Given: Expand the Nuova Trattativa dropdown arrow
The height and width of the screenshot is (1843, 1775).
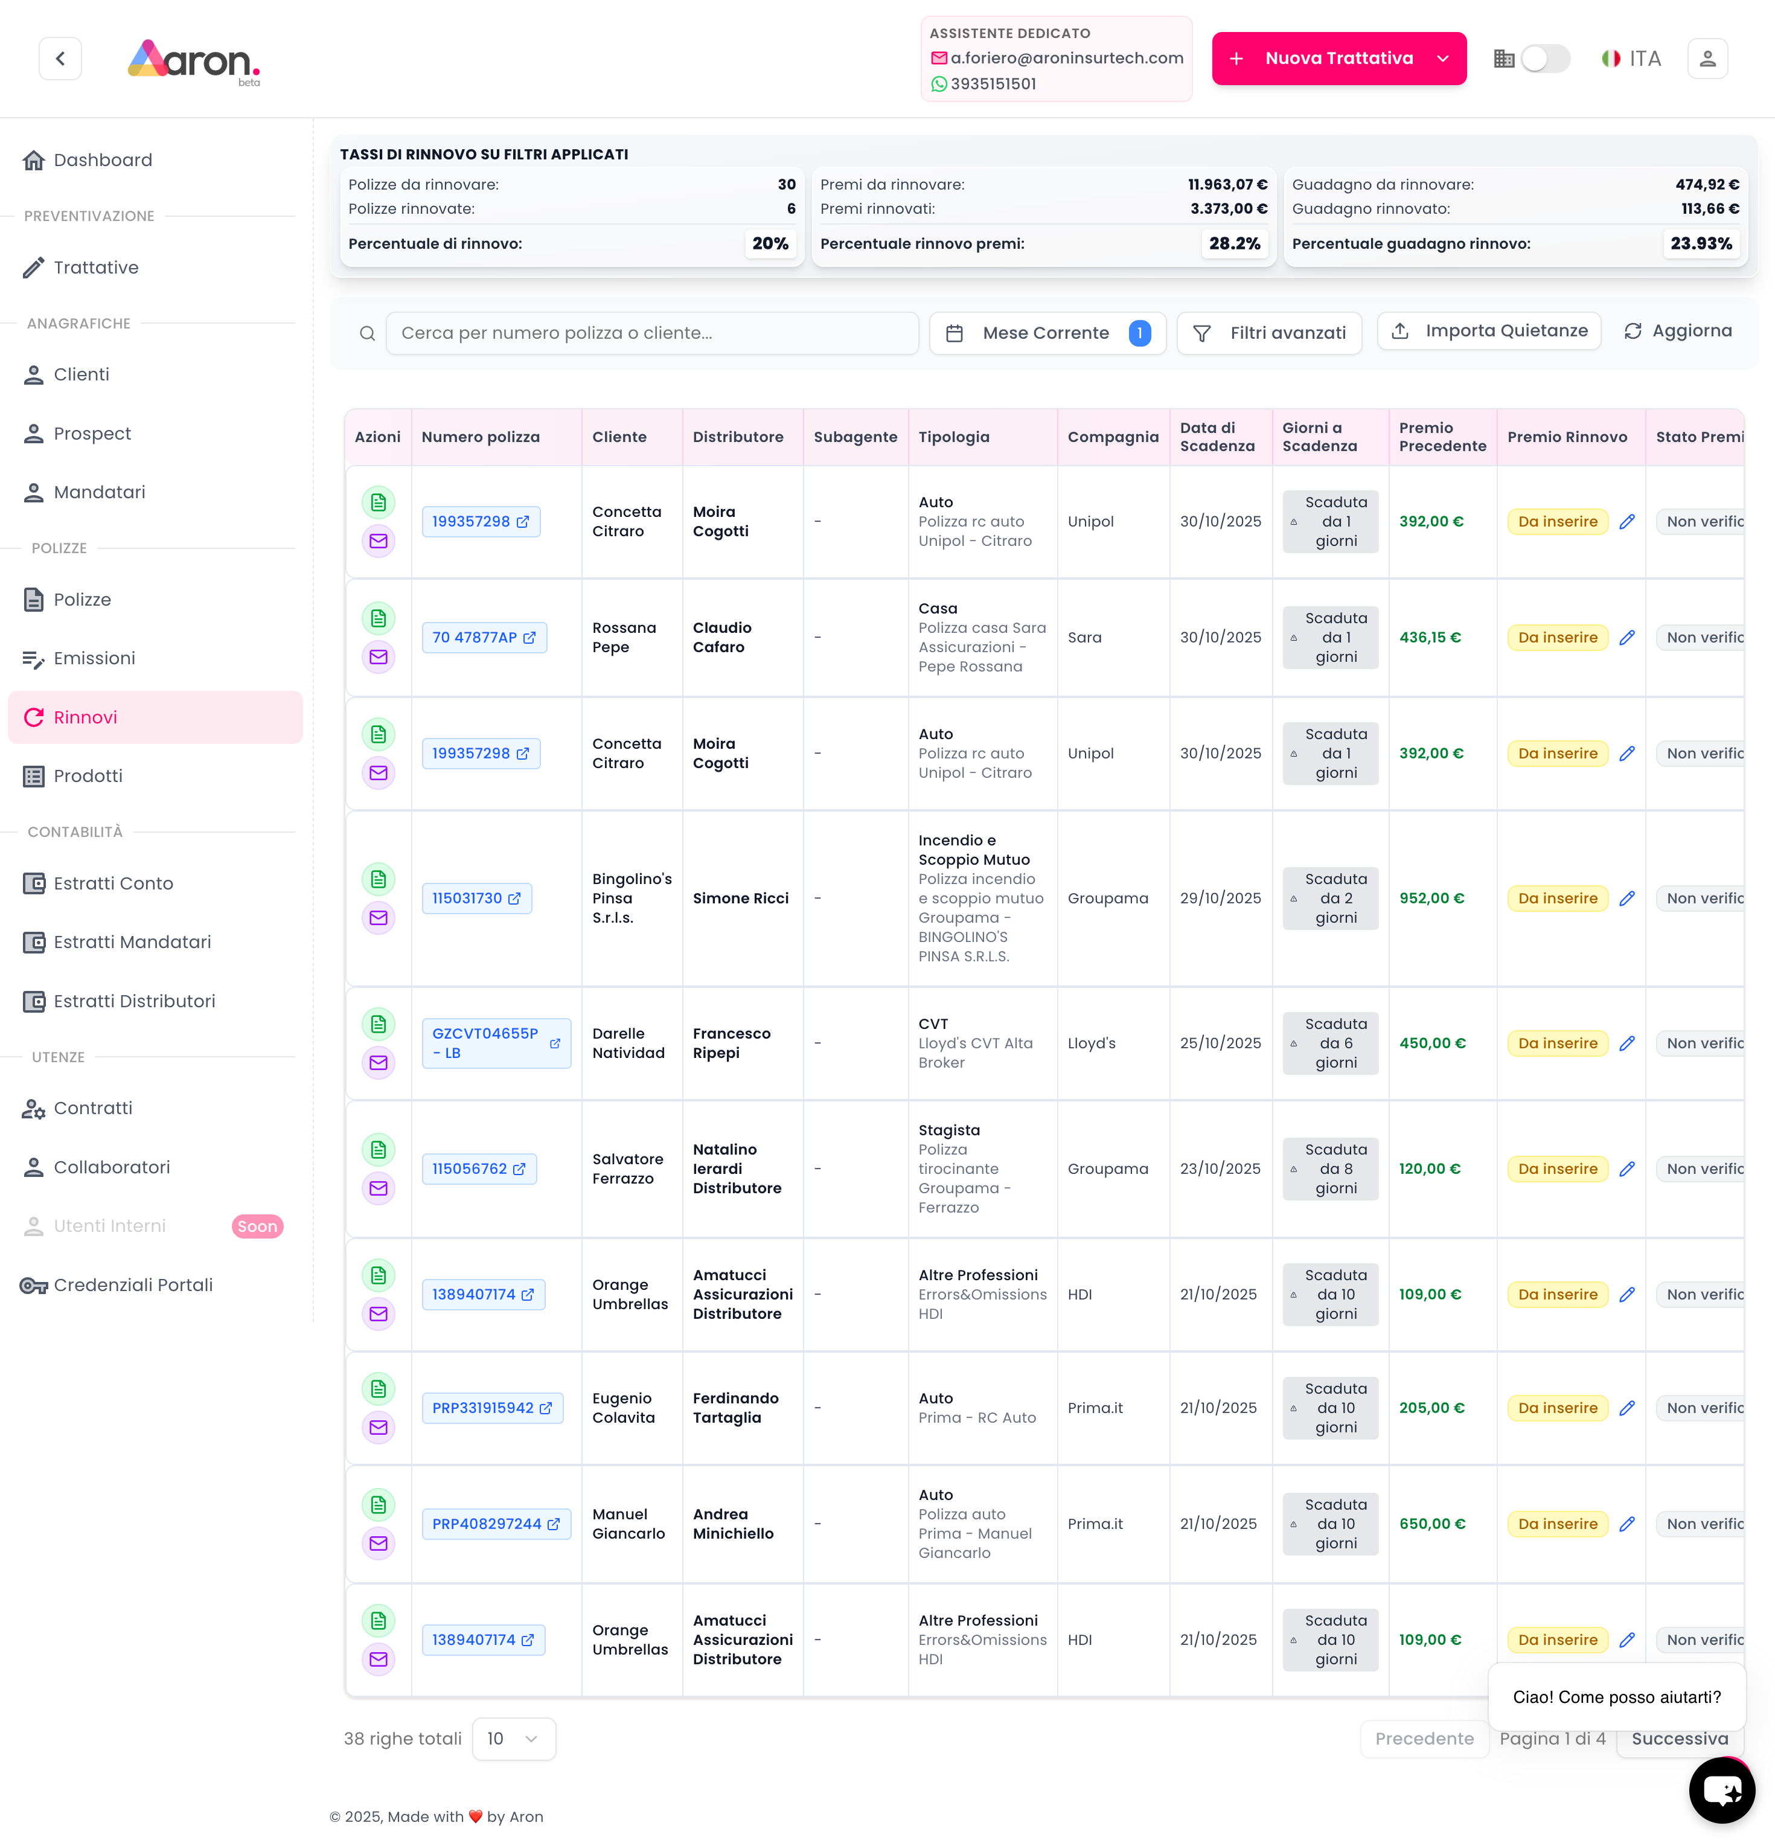Looking at the screenshot, I should click(x=1443, y=59).
